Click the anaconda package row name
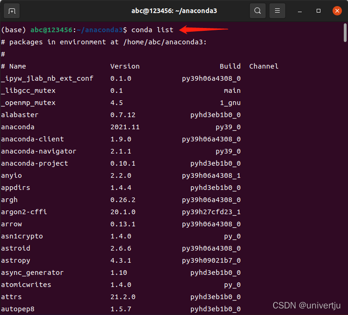 click(x=18, y=127)
